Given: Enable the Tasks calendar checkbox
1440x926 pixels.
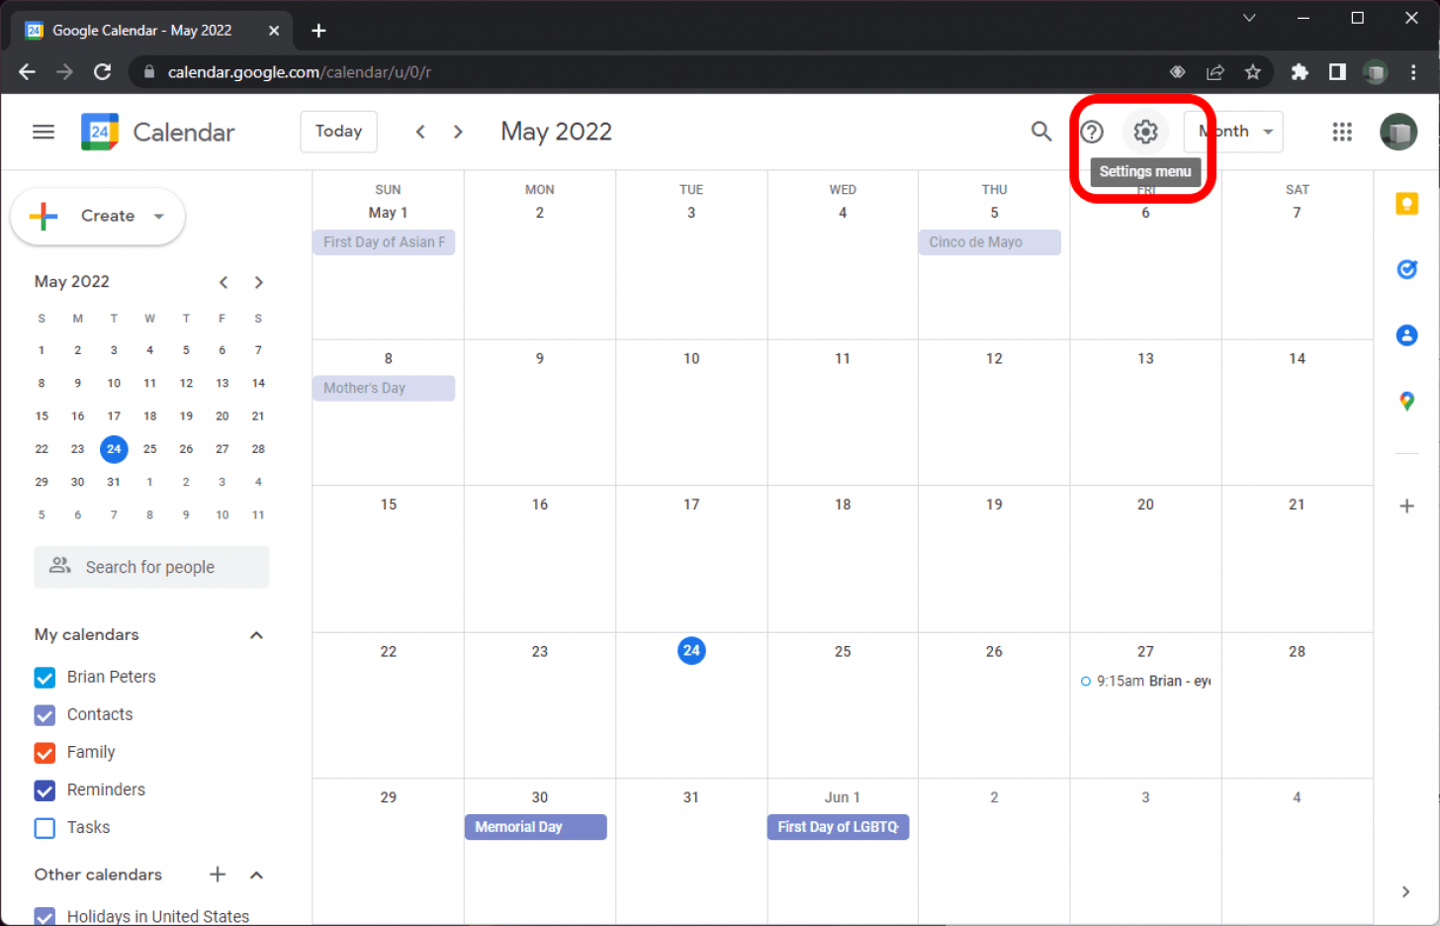Looking at the screenshot, I should (x=45, y=828).
